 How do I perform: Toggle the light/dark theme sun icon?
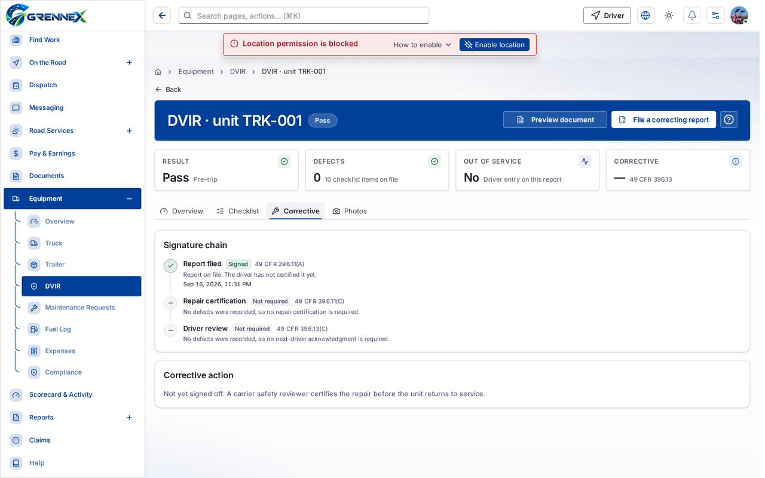[669, 16]
